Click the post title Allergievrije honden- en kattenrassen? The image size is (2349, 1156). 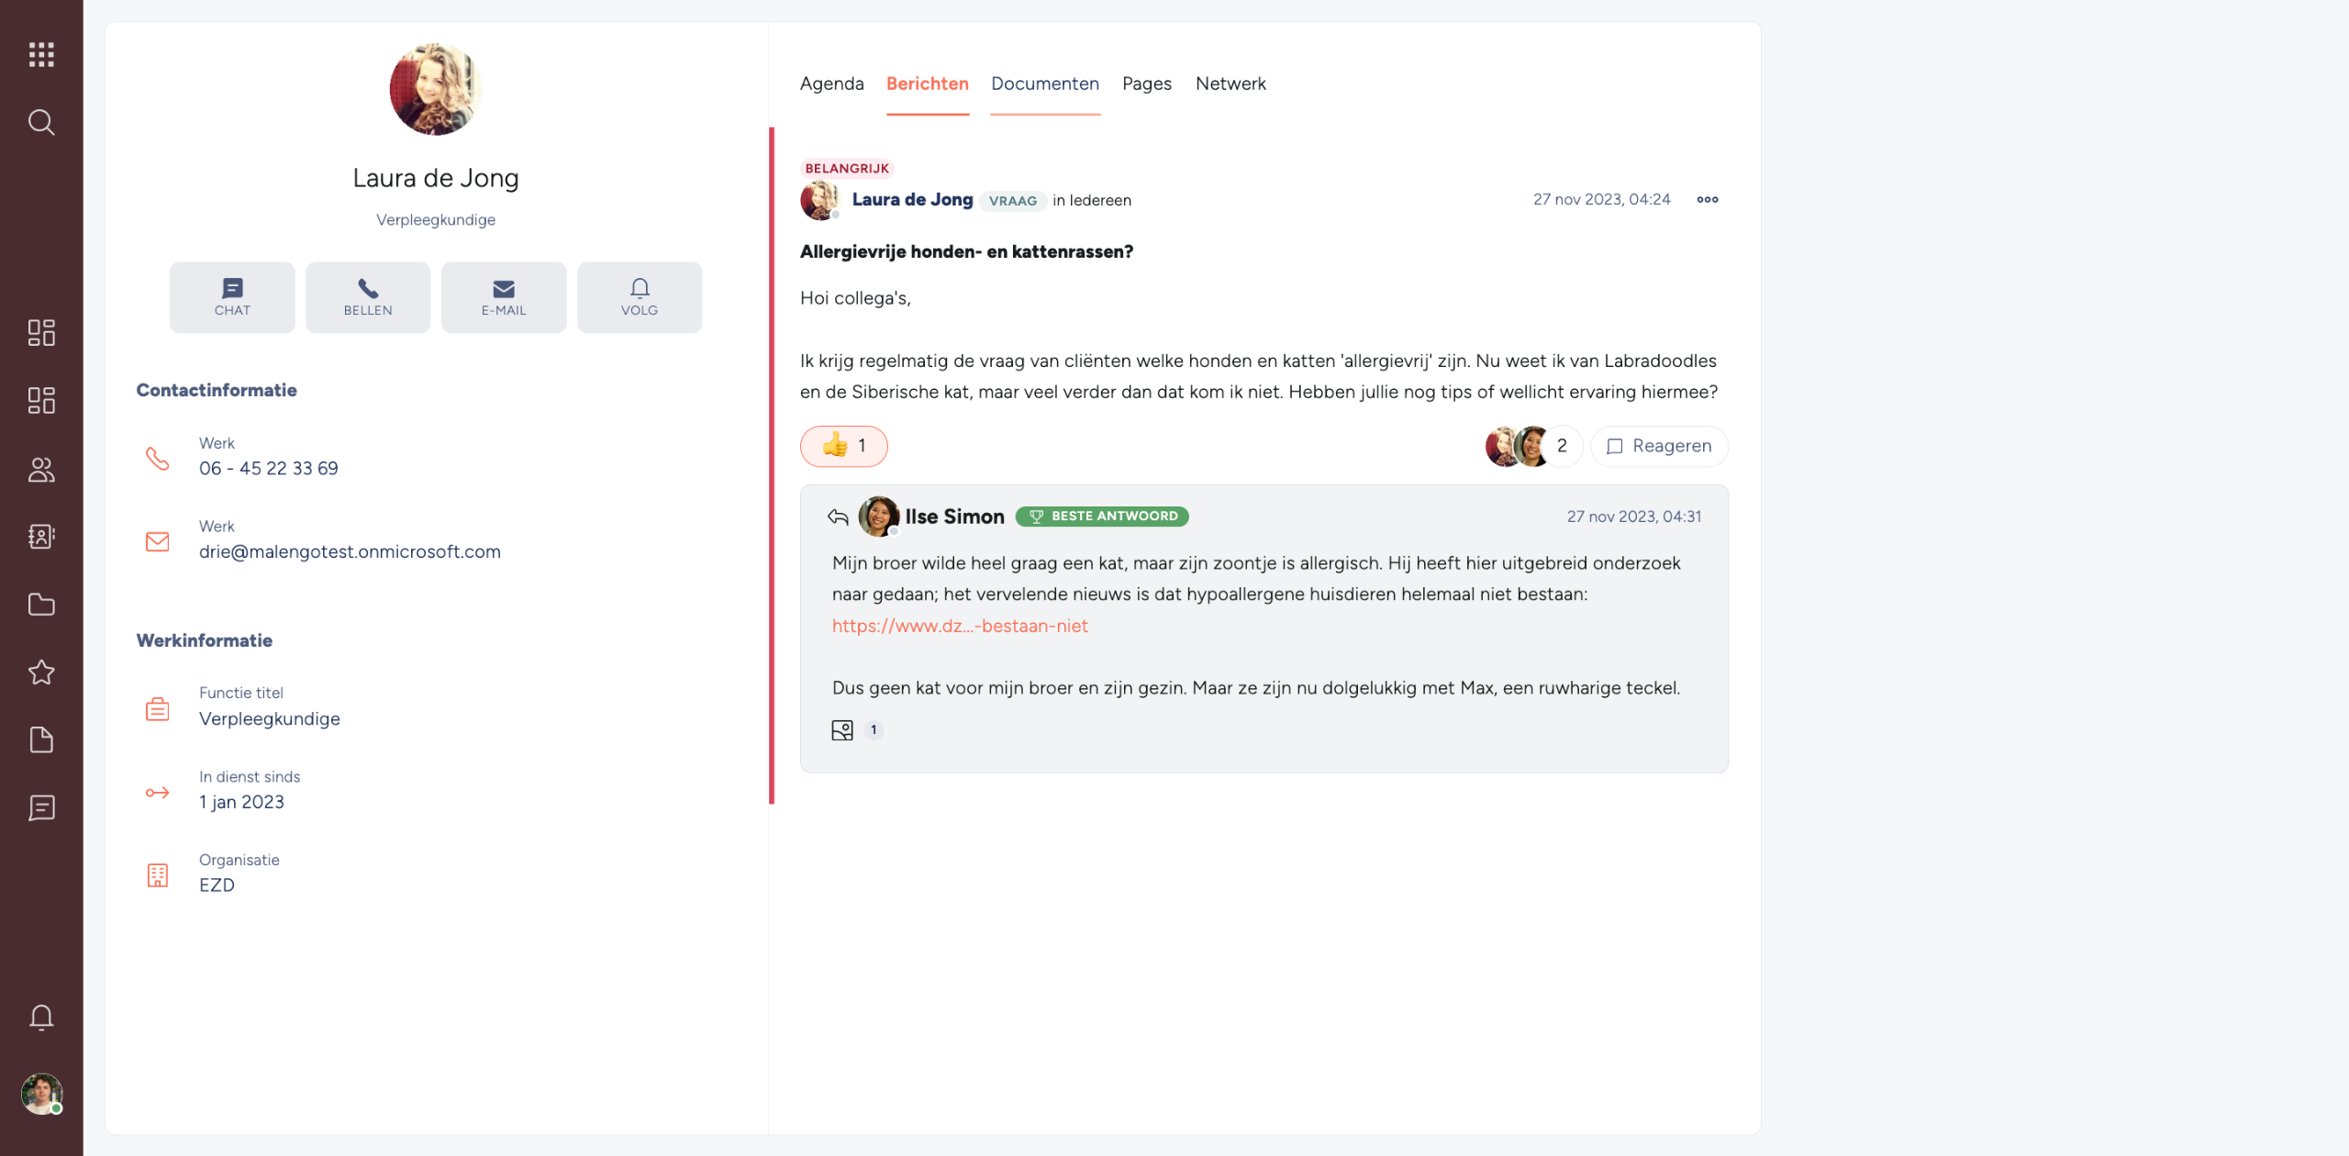[x=966, y=251]
